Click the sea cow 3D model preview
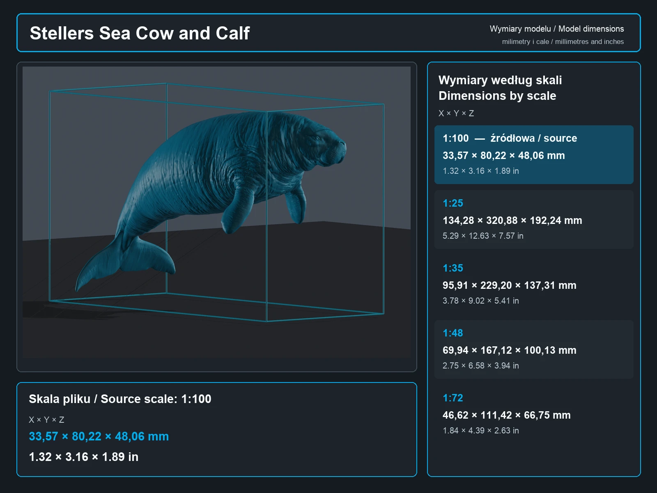Screen dimensions: 657x493 [216, 212]
